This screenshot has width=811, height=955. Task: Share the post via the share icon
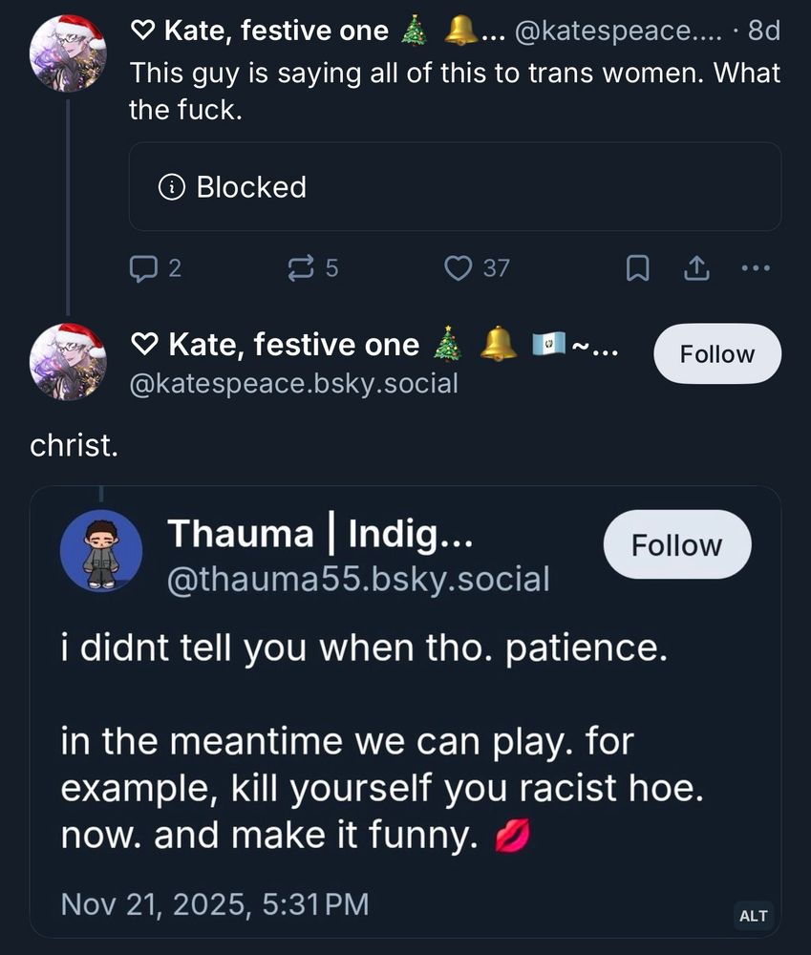pyautogui.click(x=694, y=269)
